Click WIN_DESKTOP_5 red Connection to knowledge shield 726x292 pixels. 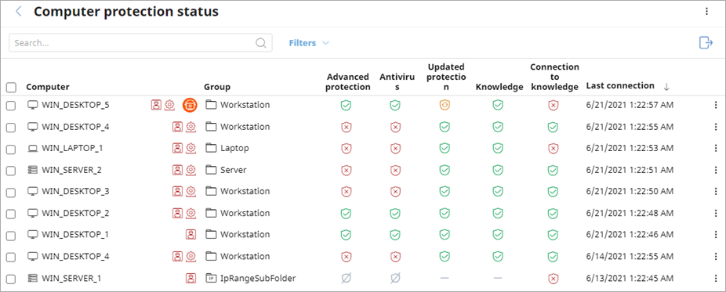[553, 106]
